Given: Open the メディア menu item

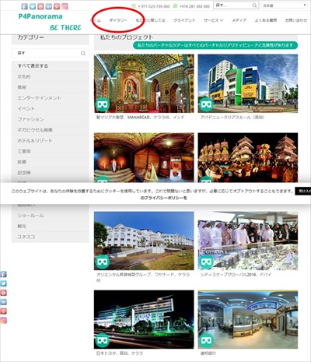Looking at the screenshot, I should (x=239, y=20).
